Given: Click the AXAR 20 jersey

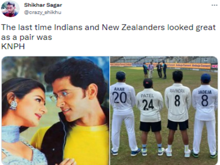Looking at the screenshot, I should [122, 97].
